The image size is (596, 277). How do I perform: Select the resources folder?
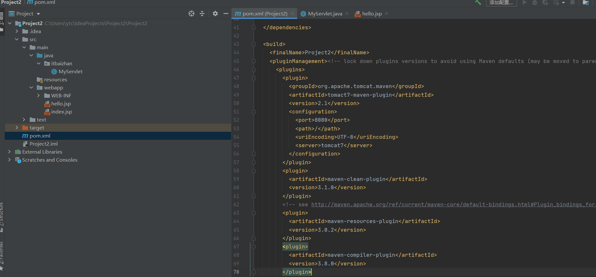point(55,79)
